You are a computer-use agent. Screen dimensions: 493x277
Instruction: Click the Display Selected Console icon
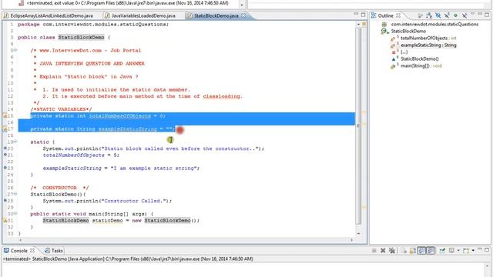pyautogui.click(x=451, y=250)
